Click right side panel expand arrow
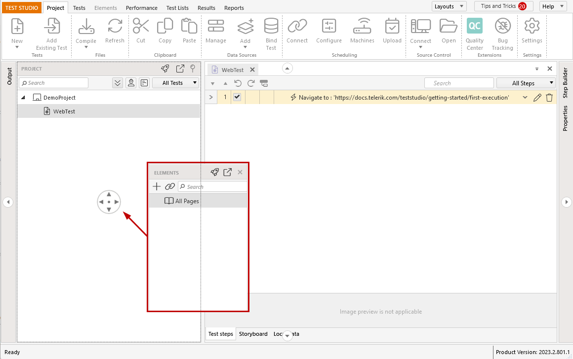573x359 pixels. coord(566,202)
